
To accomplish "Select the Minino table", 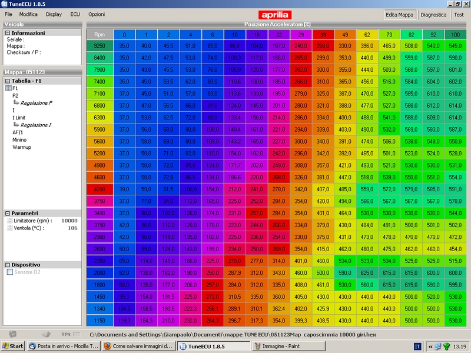I will [19, 140].
